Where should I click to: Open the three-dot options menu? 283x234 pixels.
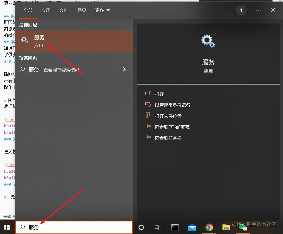258,10
